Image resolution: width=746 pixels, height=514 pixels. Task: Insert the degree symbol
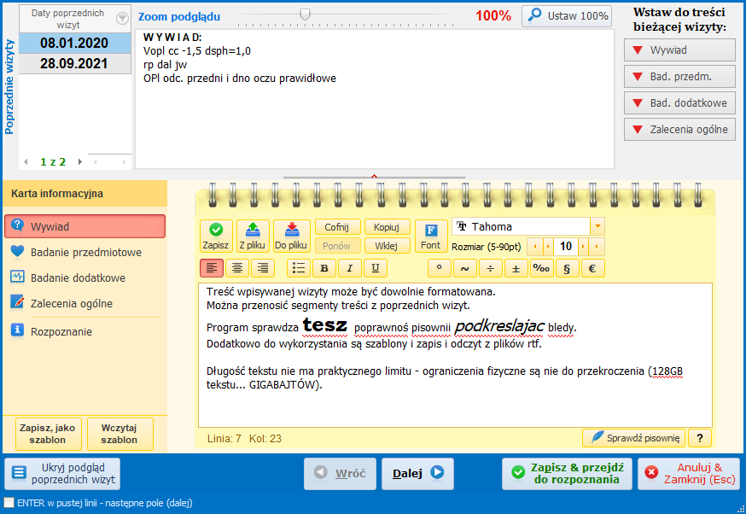pyautogui.click(x=440, y=268)
